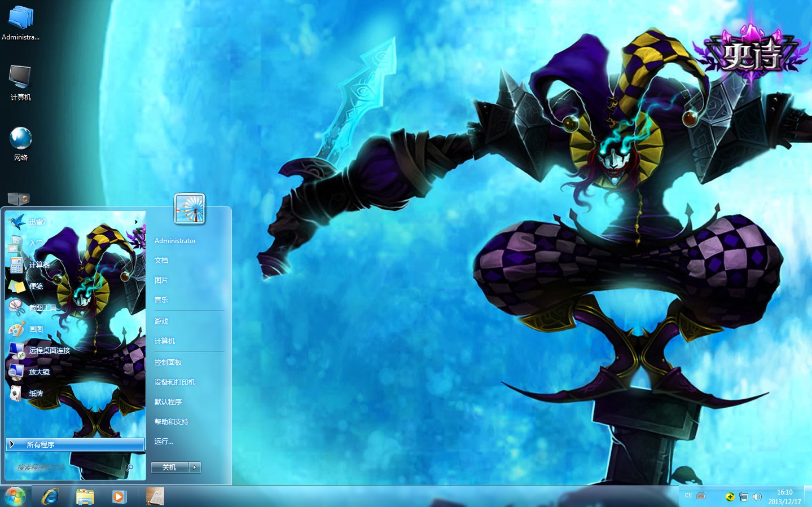Click the volume speaker tray icon
The height and width of the screenshot is (507, 812).
[x=757, y=497]
